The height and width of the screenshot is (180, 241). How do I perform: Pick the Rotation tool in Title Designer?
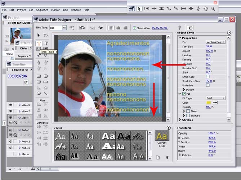[x=46, y=35]
